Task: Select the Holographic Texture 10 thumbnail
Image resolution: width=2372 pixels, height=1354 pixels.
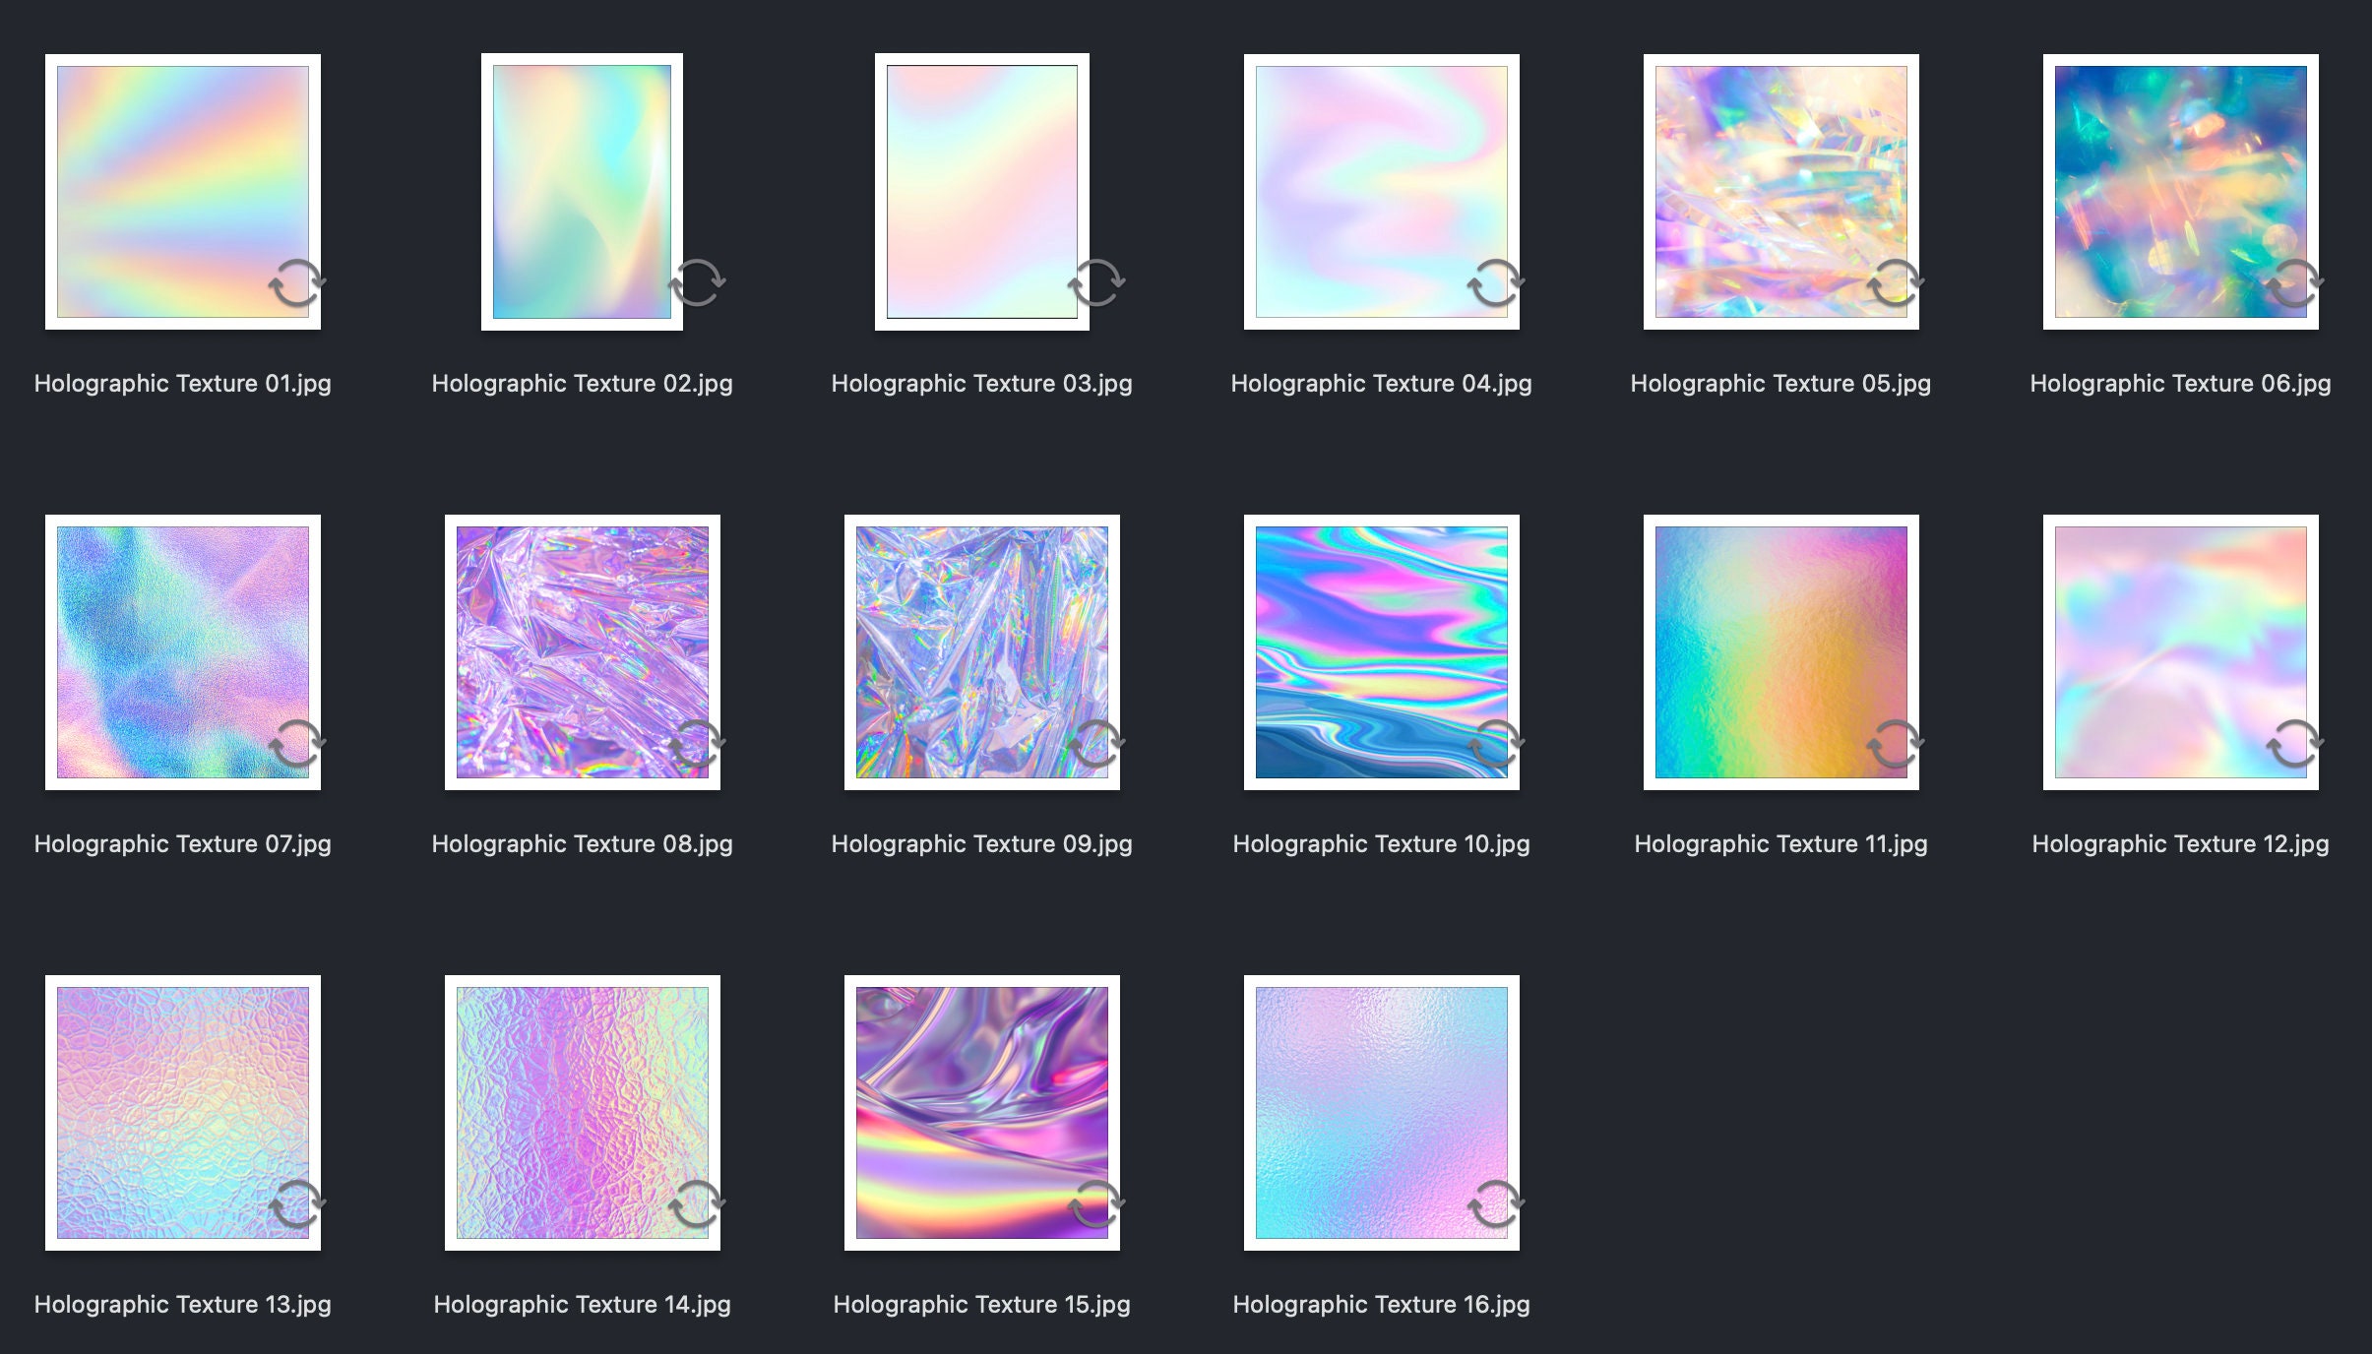Action: pos(1382,652)
